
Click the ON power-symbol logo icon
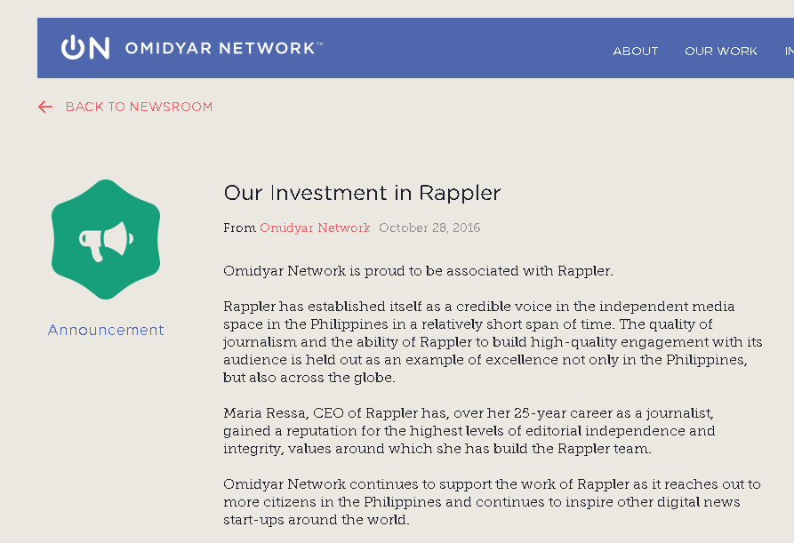tap(85, 48)
